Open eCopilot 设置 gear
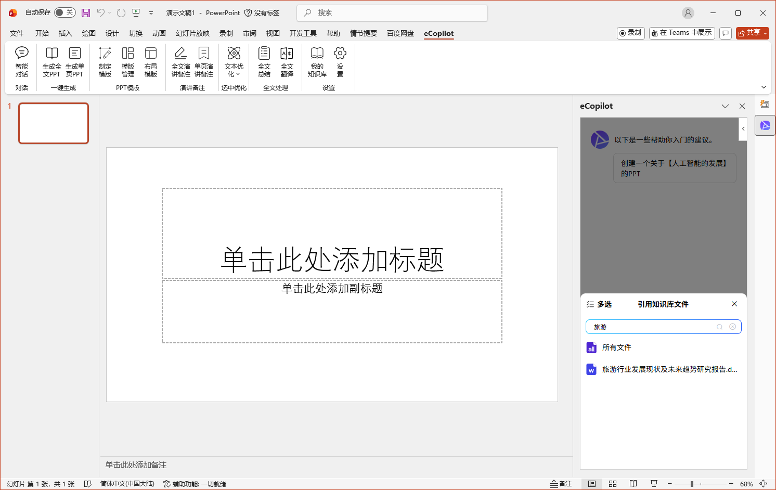 point(340,61)
